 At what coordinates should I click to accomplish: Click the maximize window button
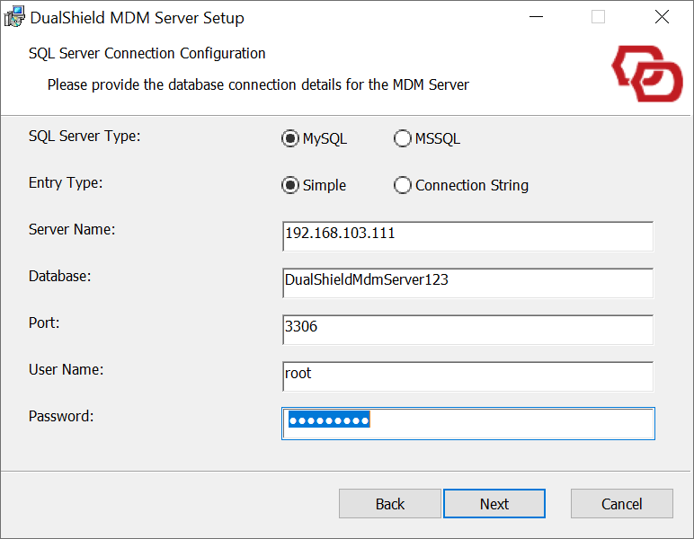click(x=598, y=17)
